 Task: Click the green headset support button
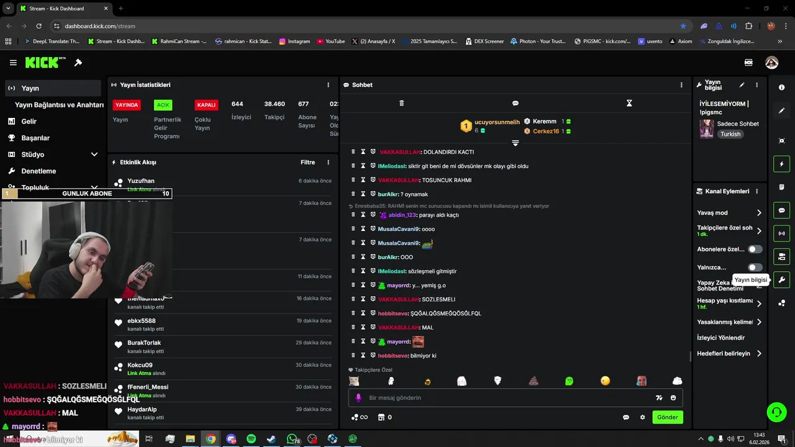point(776,412)
